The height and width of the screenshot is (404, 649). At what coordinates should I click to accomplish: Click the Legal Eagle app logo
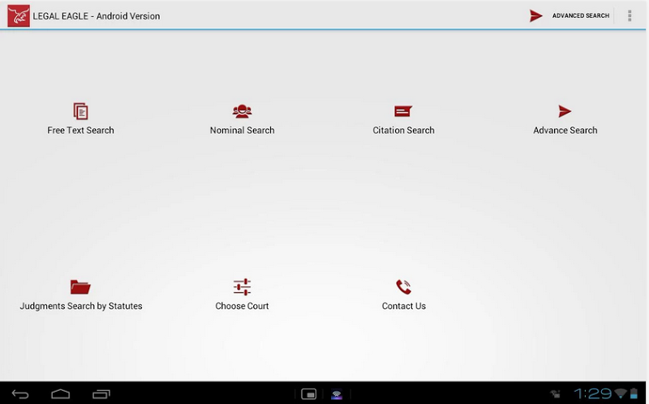18,15
